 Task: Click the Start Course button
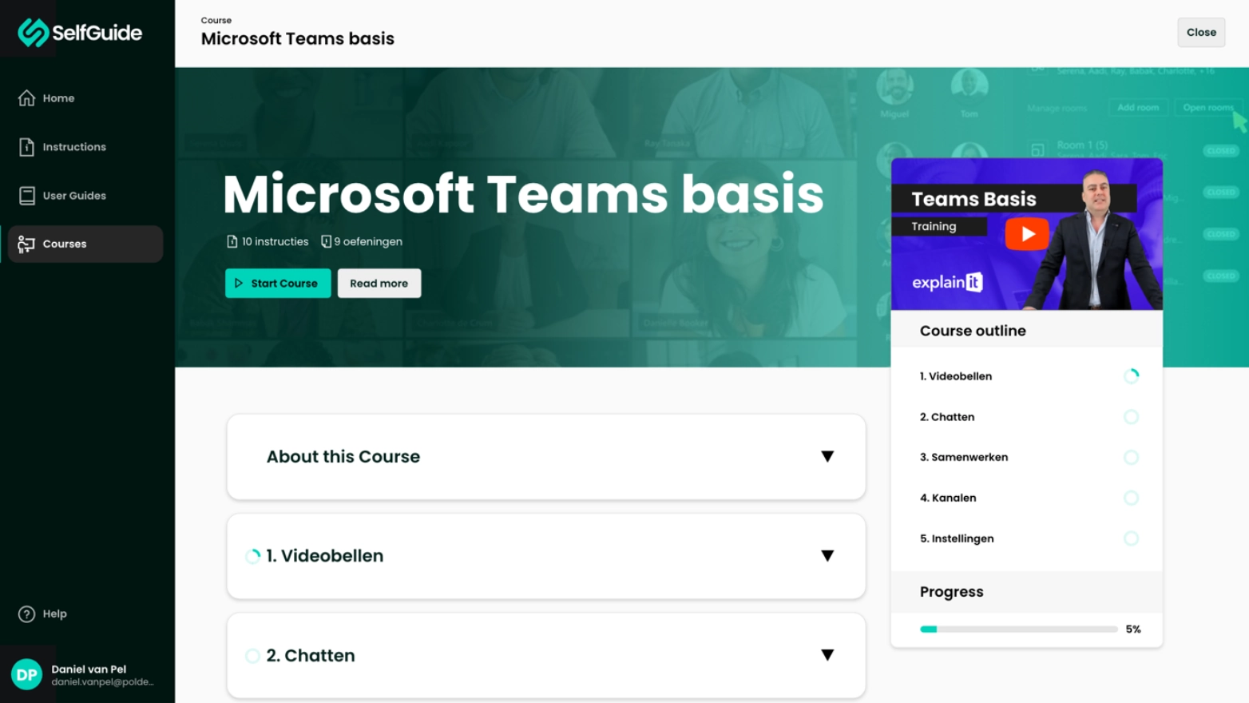(278, 284)
